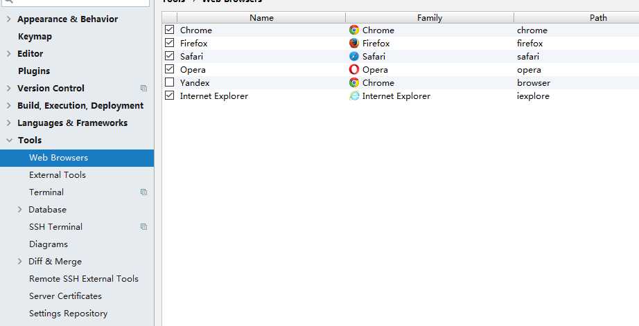
Task: Select the Yandex name cell
Action: coord(261,82)
